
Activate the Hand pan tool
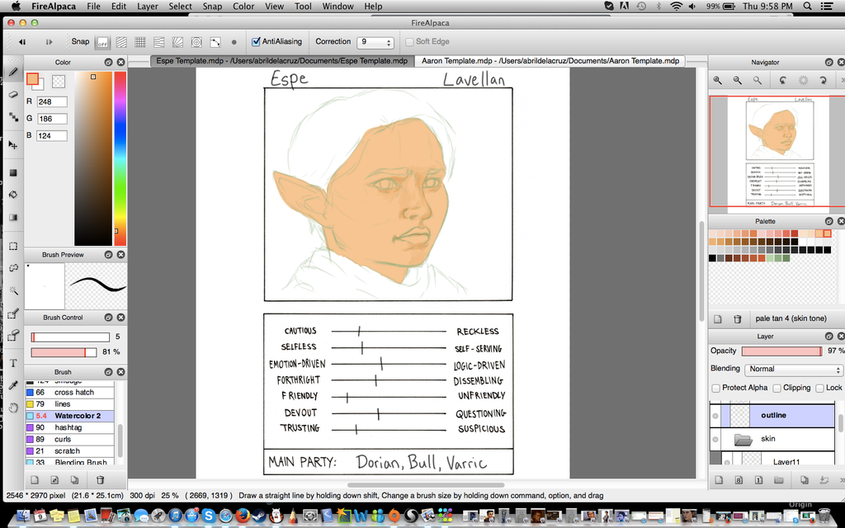point(13,408)
